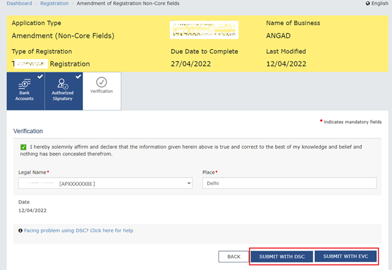Click SUBMIT WITH EVC button
Viewport: 392px width, 270px height.
(x=345, y=256)
